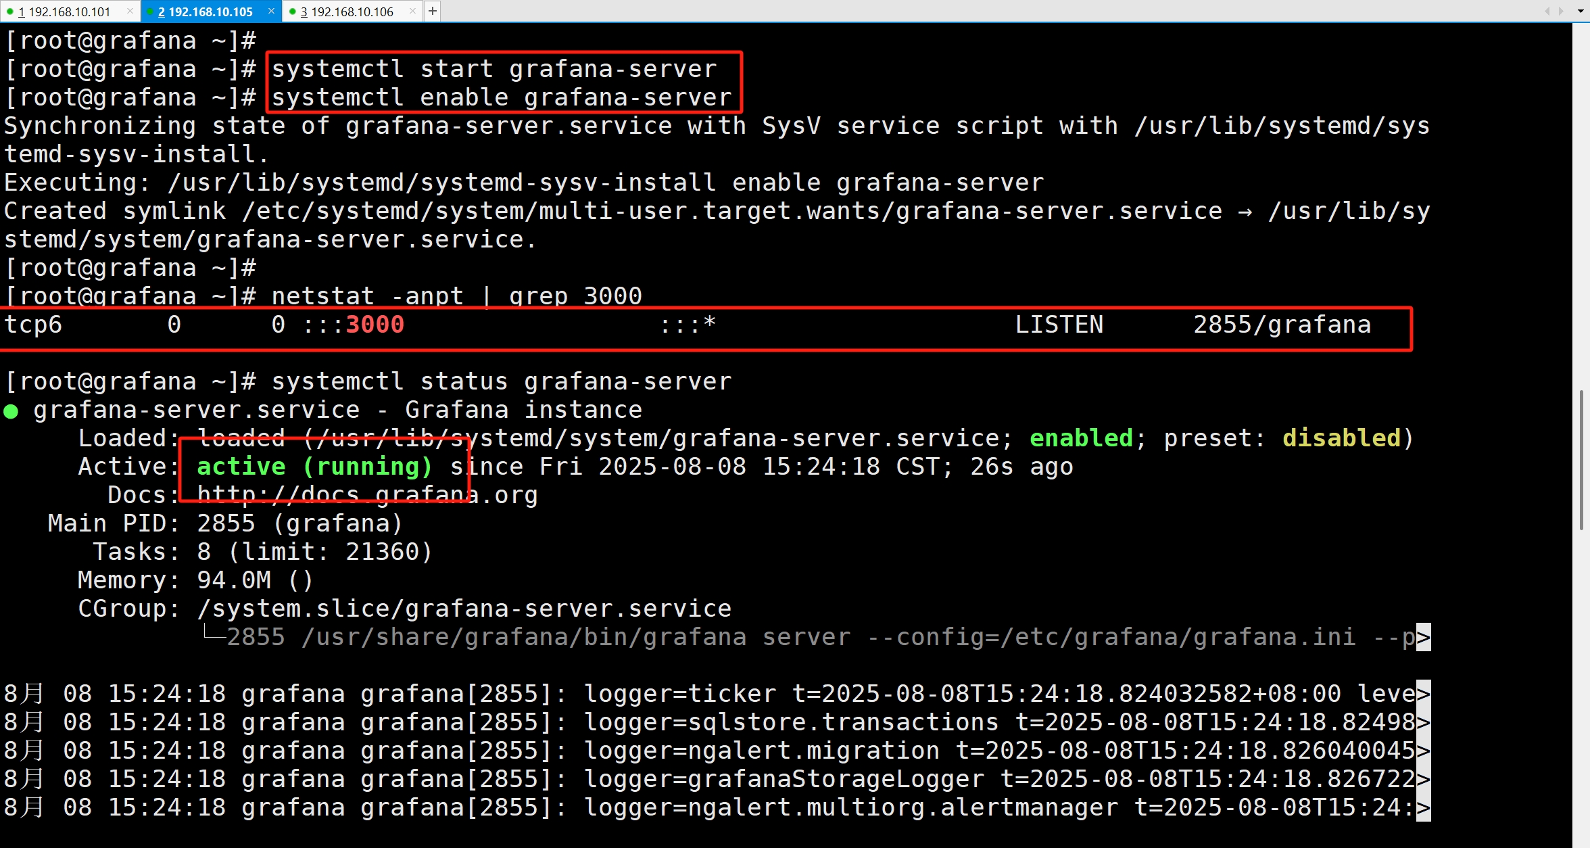Click the highlighted red port number 3000
The width and height of the screenshot is (1590, 848).
(375, 325)
